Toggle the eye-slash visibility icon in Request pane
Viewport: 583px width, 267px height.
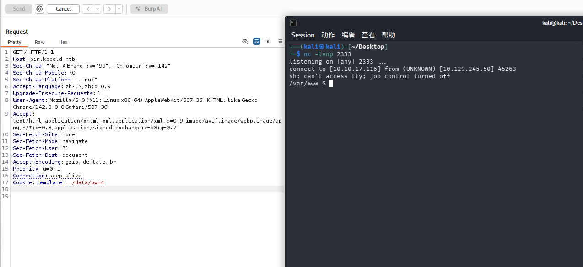pos(245,41)
